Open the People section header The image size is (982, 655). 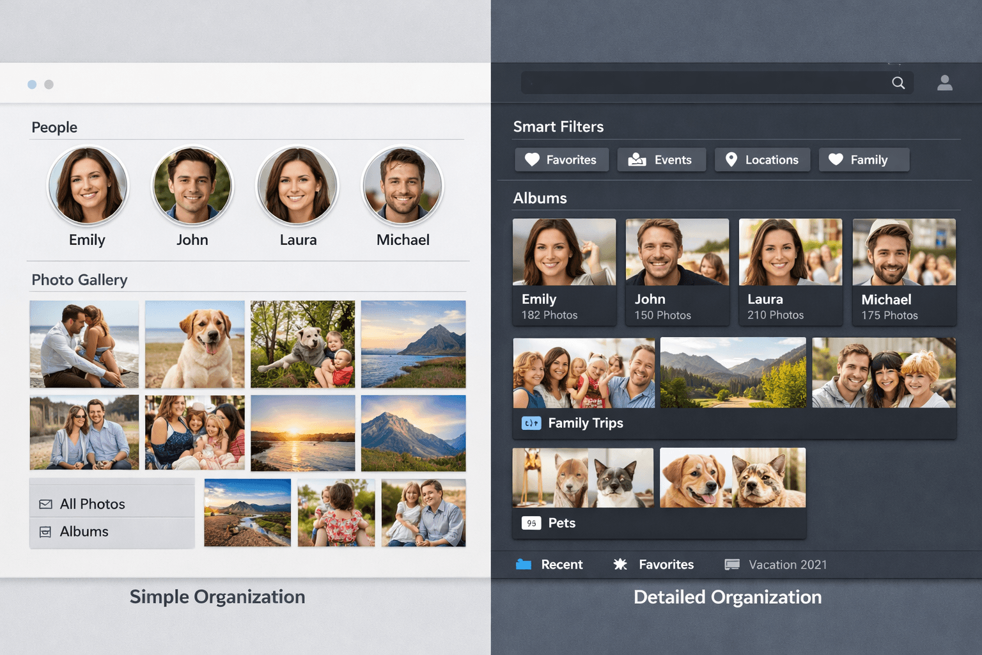tap(54, 127)
